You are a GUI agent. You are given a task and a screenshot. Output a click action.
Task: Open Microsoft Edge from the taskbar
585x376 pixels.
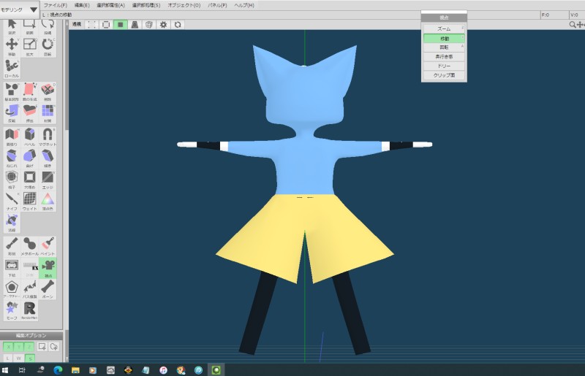[58, 369]
